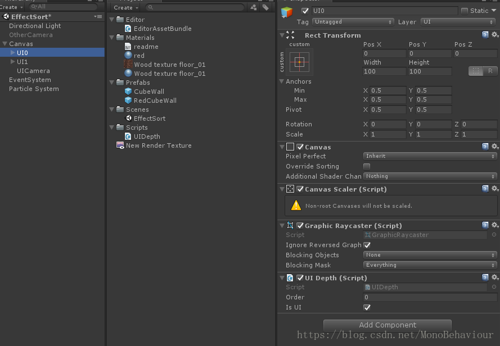Open Blocking Mask dropdown
The height and width of the screenshot is (346, 500).
pos(430,265)
